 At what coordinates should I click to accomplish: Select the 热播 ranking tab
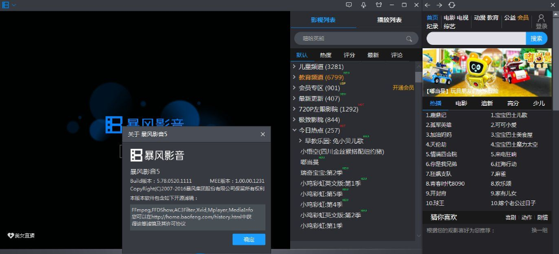click(435, 103)
